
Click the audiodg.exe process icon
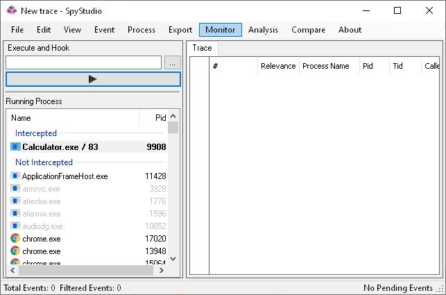(x=15, y=226)
